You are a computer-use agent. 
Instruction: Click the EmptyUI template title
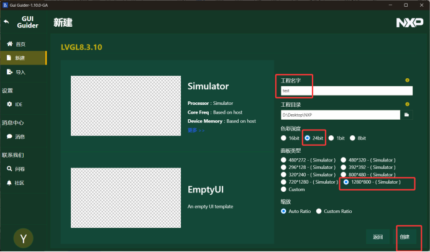coord(206,189)
